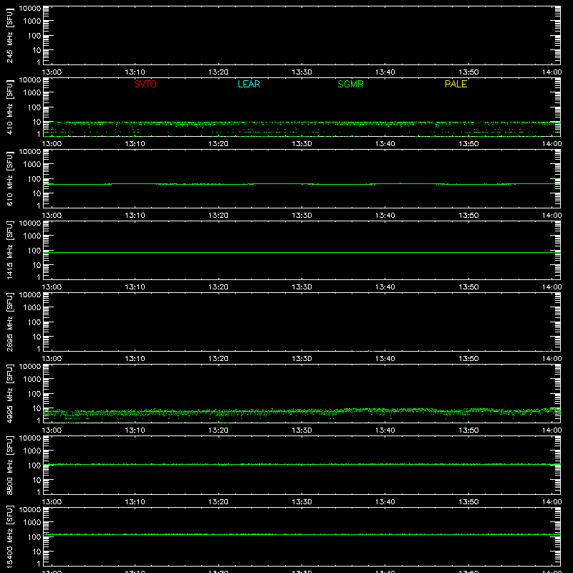Click 13:10 time label below 245 MHz panel

(135, 72)
